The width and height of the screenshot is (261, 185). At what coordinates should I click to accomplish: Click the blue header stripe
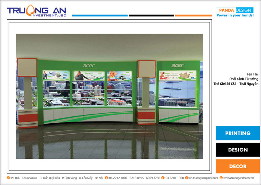[x=100, y=16]
